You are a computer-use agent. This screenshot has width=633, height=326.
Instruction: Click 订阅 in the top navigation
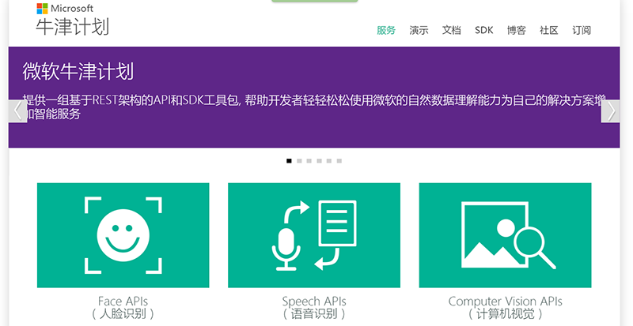click(582, 30)
